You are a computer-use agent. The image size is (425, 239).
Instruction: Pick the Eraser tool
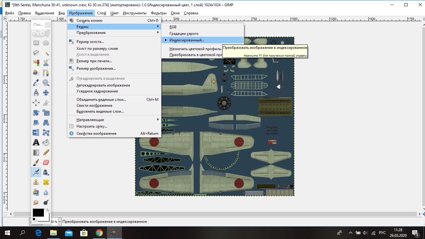click(x=46, y=162)
